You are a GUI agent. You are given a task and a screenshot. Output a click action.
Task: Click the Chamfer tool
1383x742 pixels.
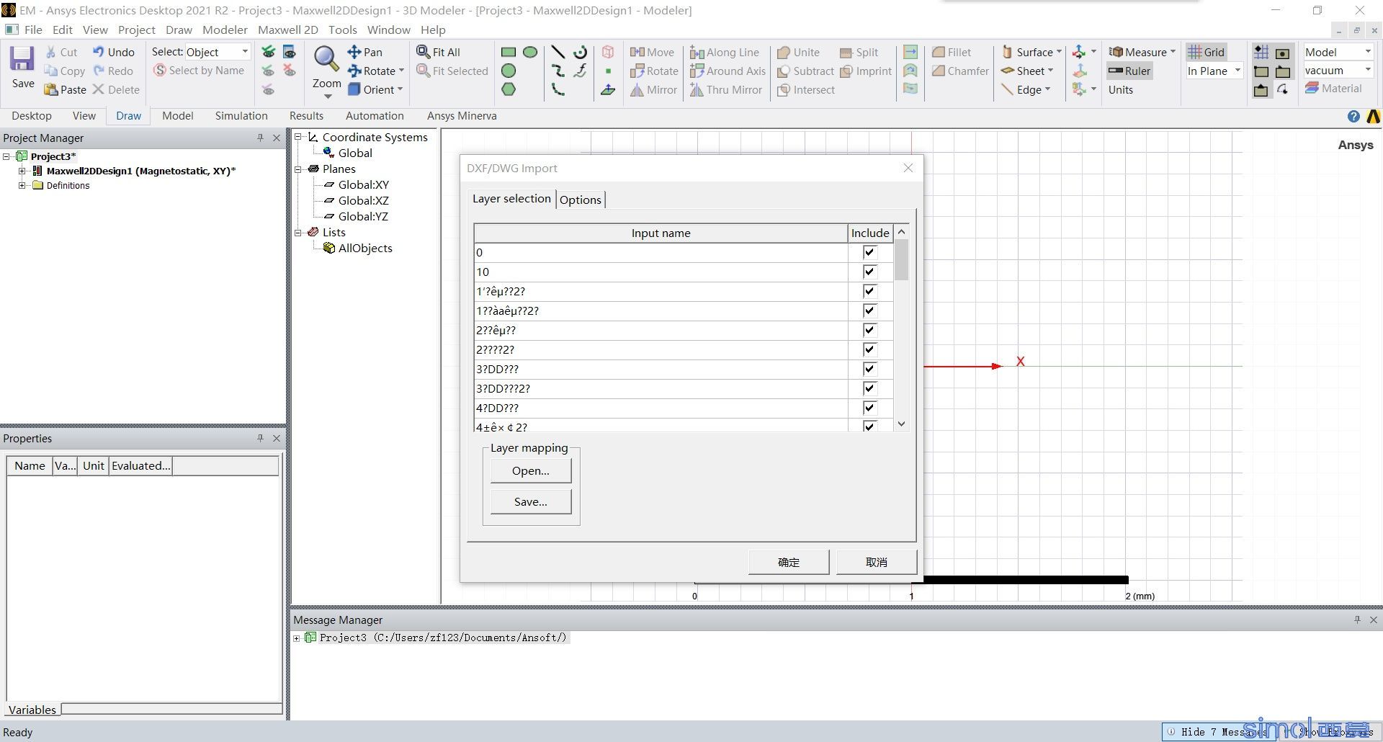[x=960, y=71]
